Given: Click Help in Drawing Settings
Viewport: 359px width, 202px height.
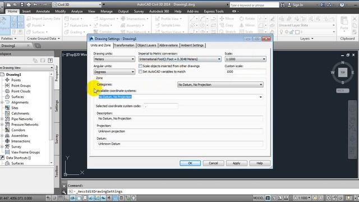Looking at the screenshot, I should 260,163.
